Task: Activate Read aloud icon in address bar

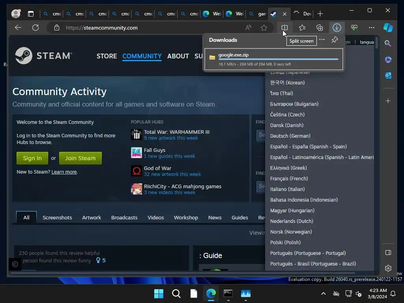Action: point(249,28)
